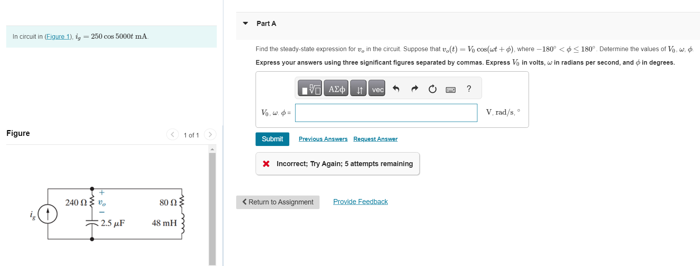Open Request Answer
The image size is (700, 266).
(x=375, y=139)
